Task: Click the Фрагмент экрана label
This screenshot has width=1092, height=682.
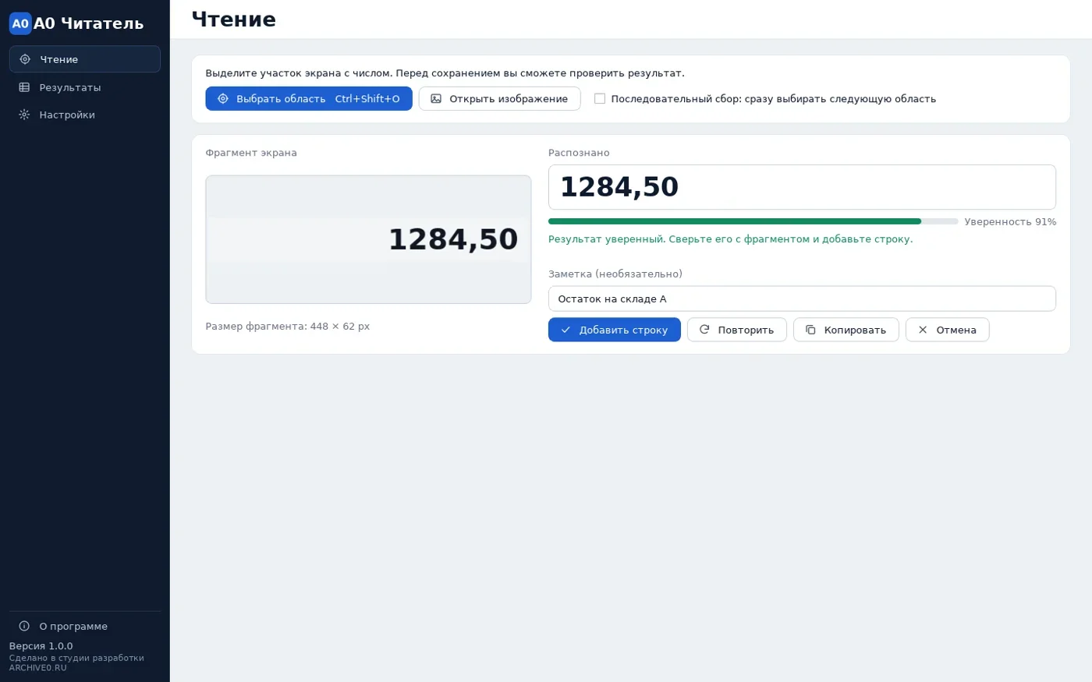Action: (x=251, y=153)
